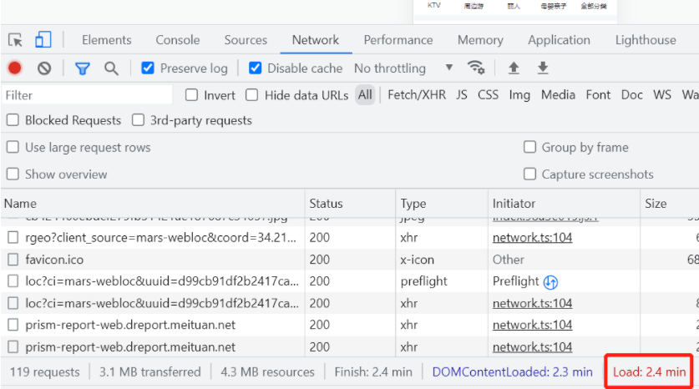Export HAR file with download arrow
699x389 pixels.
click(543, 68)
